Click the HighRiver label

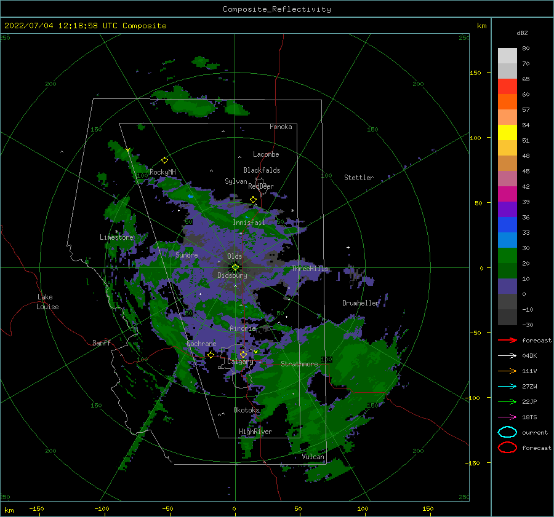tap(255, 432)
